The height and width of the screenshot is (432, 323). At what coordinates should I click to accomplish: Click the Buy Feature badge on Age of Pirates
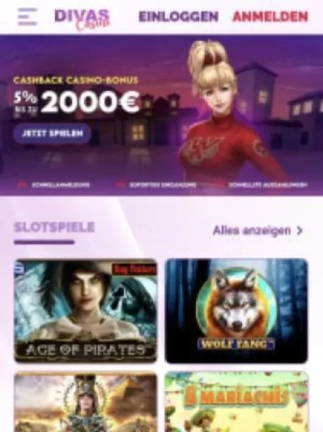click(x=135, y=269)
